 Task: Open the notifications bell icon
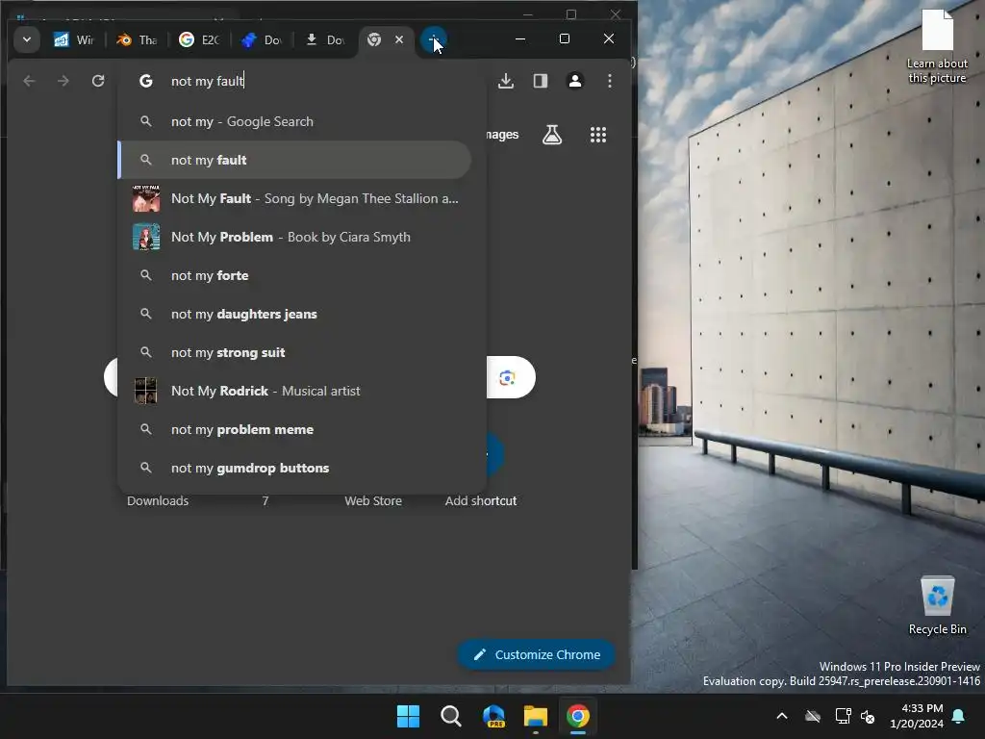click(x=959, y=716)
